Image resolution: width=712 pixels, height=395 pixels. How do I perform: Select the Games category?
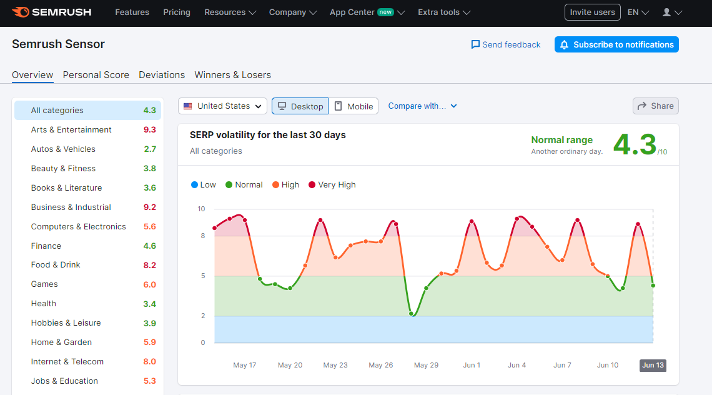pyautogui.click(x=87, y=284)
